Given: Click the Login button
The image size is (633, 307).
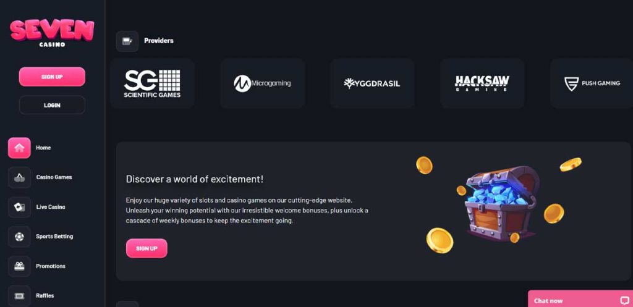Looking at the screenshot, I should point(52,105).
